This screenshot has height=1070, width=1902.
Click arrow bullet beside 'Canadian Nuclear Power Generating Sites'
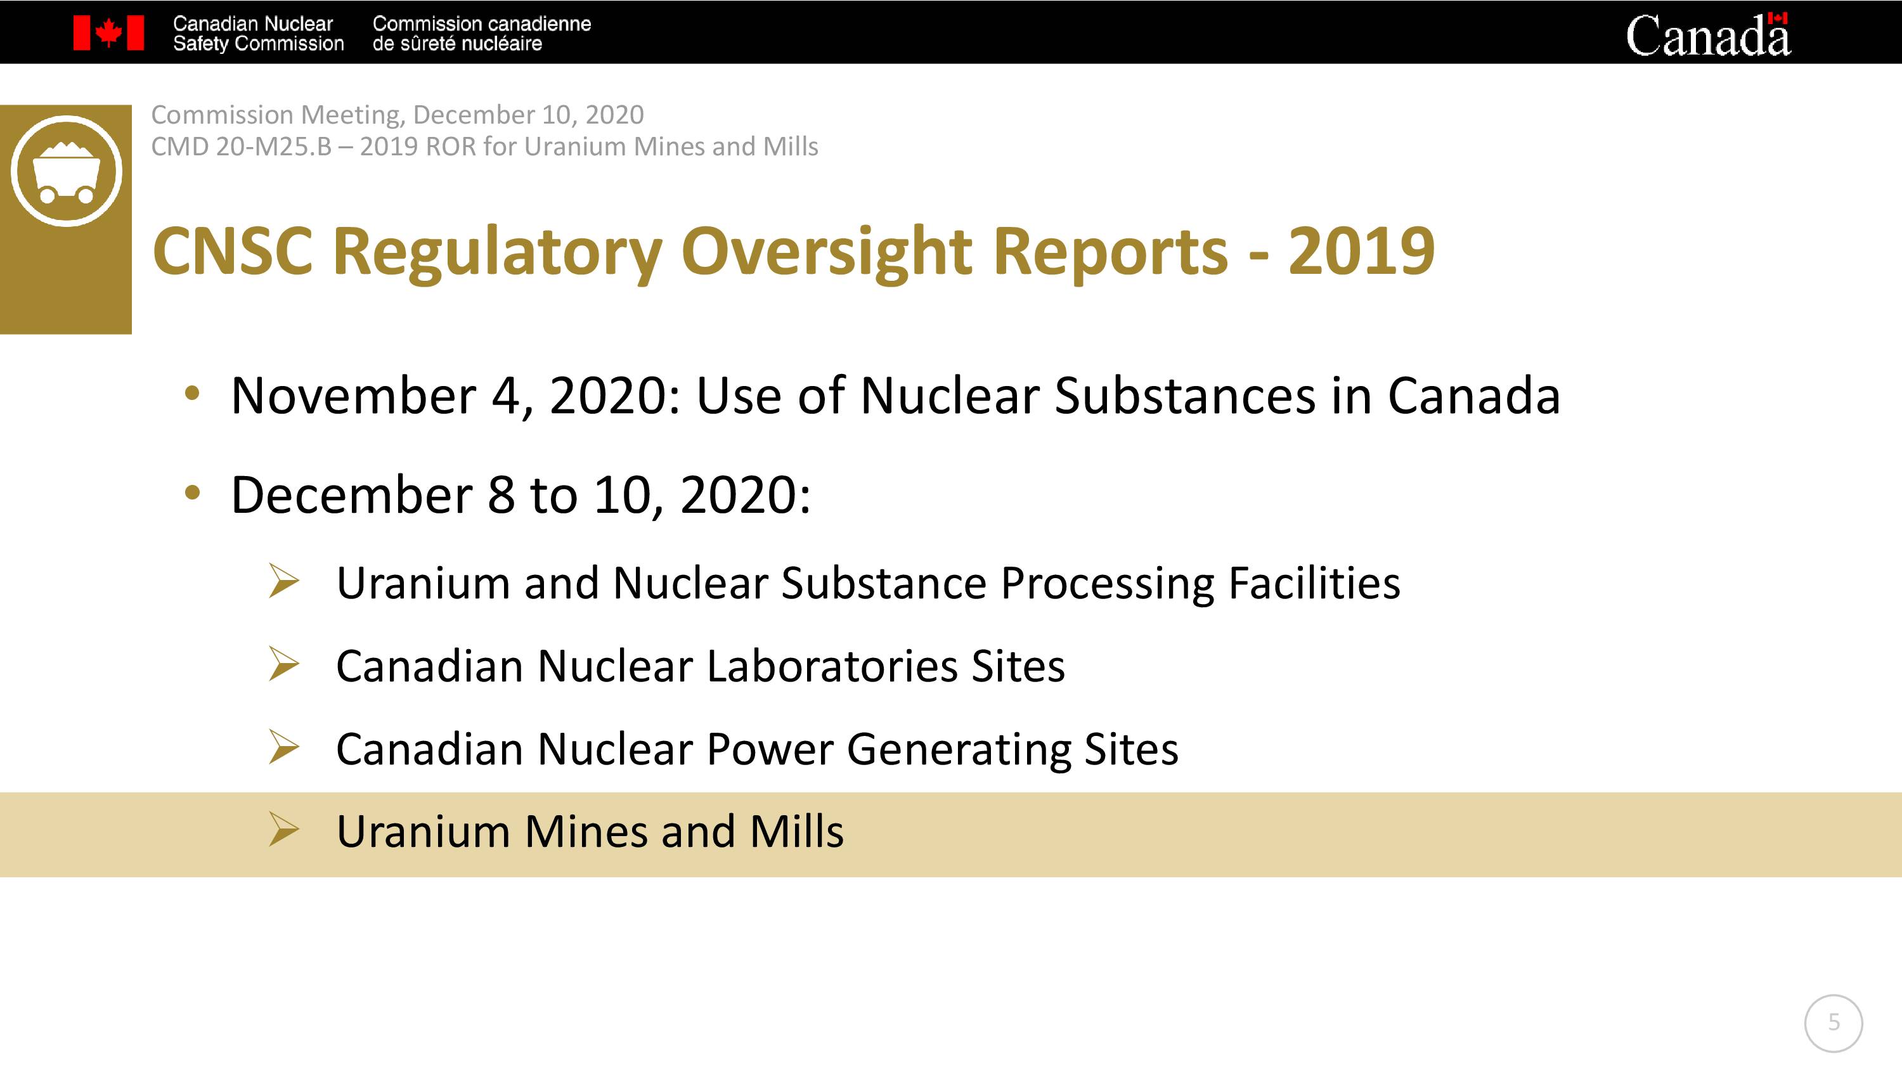(283, 747)
